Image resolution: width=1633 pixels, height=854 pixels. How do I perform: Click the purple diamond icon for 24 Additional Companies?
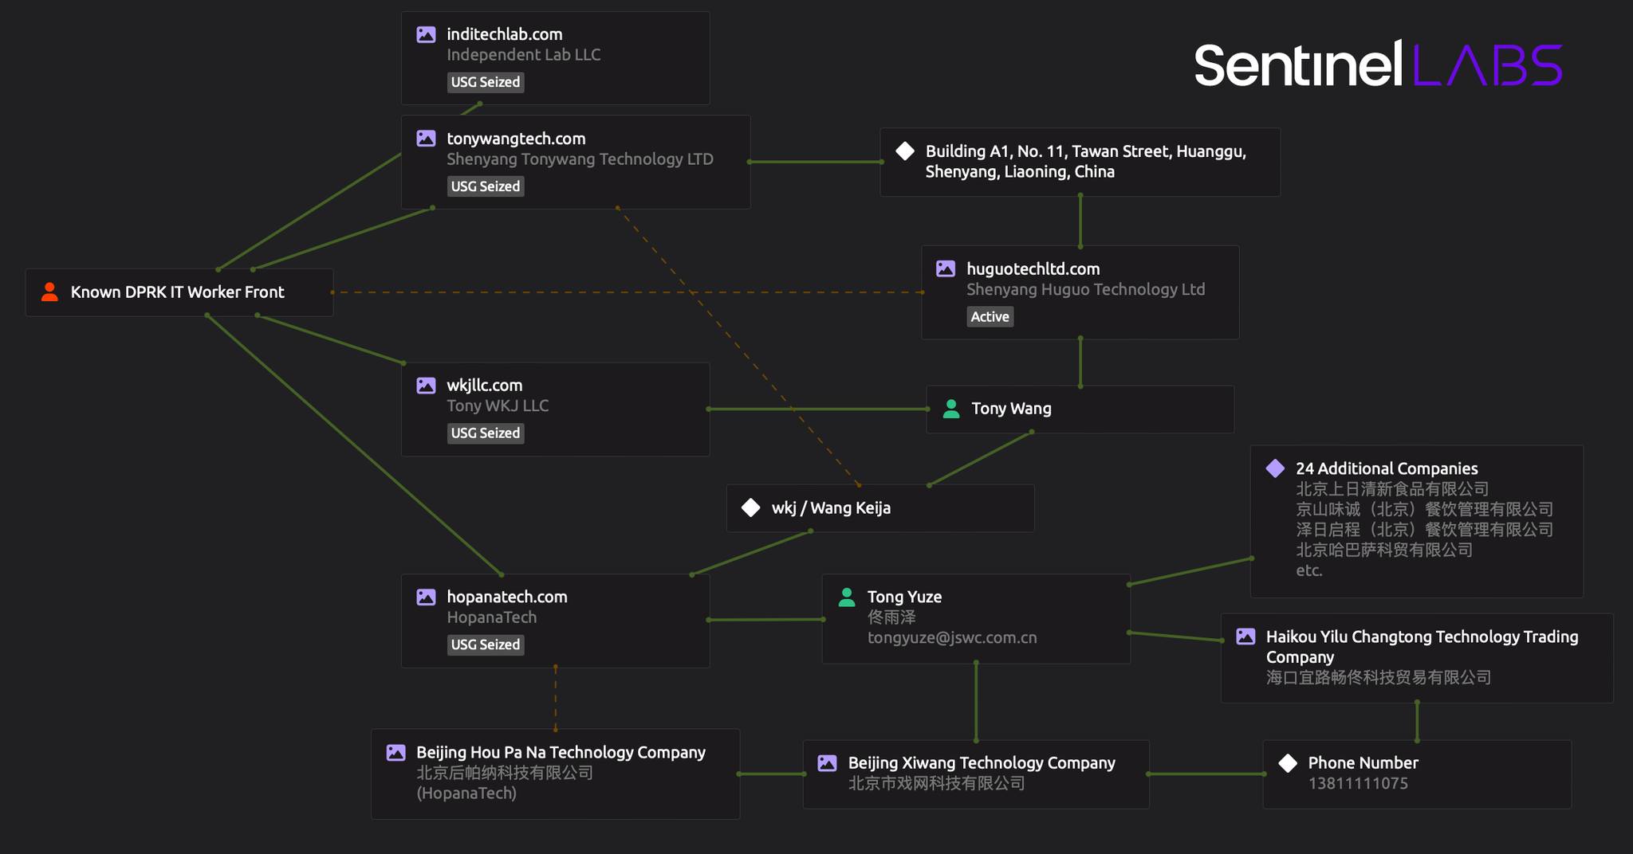click(1275, 468)
